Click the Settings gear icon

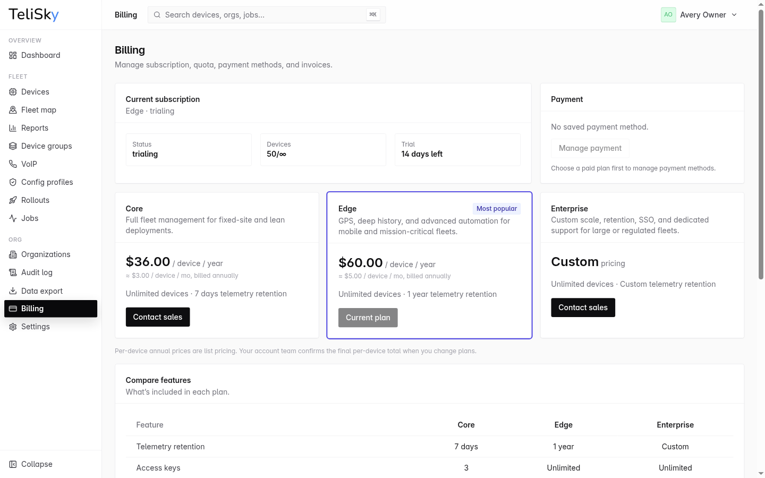click(13, 327)
